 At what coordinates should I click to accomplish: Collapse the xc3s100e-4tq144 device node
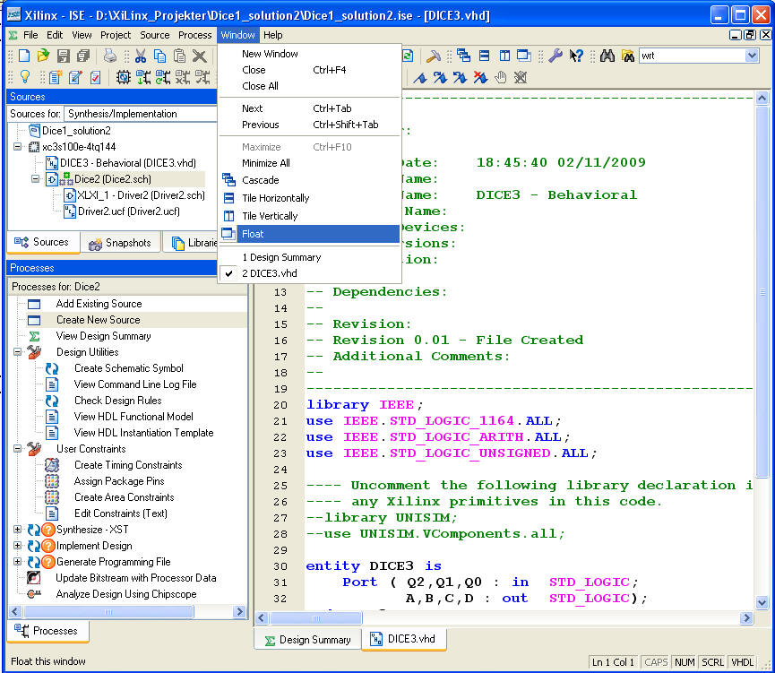pos(18,147)
